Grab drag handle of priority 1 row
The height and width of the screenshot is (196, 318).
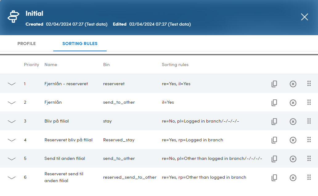click(x=309, y=83)
